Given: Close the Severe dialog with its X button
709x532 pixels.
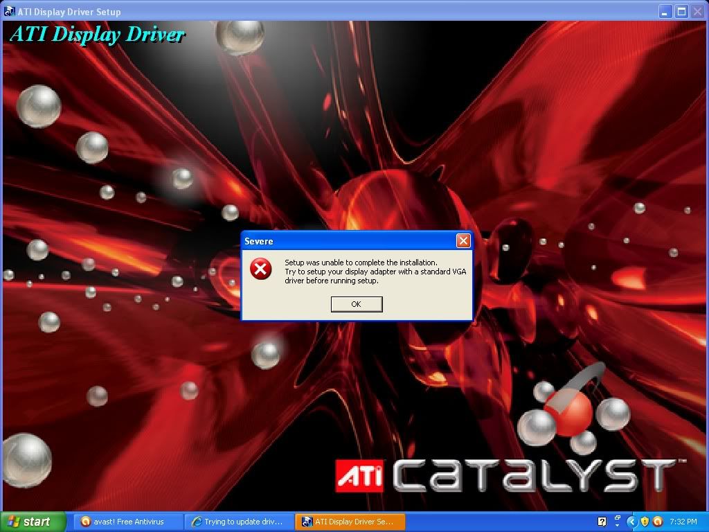Looking at the screenshot, I should coord(463,240).
